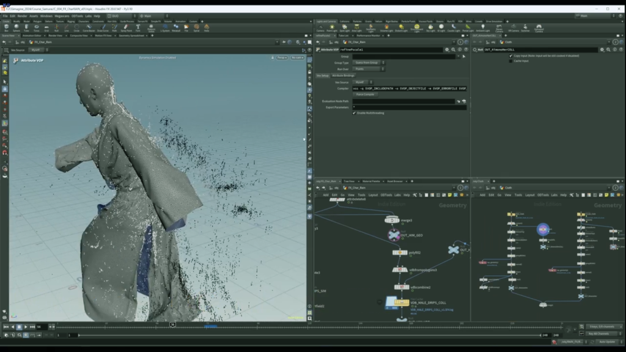Click the Force Compile button
The width and height of the screenshot is (626, 352).
coord(365,95)
